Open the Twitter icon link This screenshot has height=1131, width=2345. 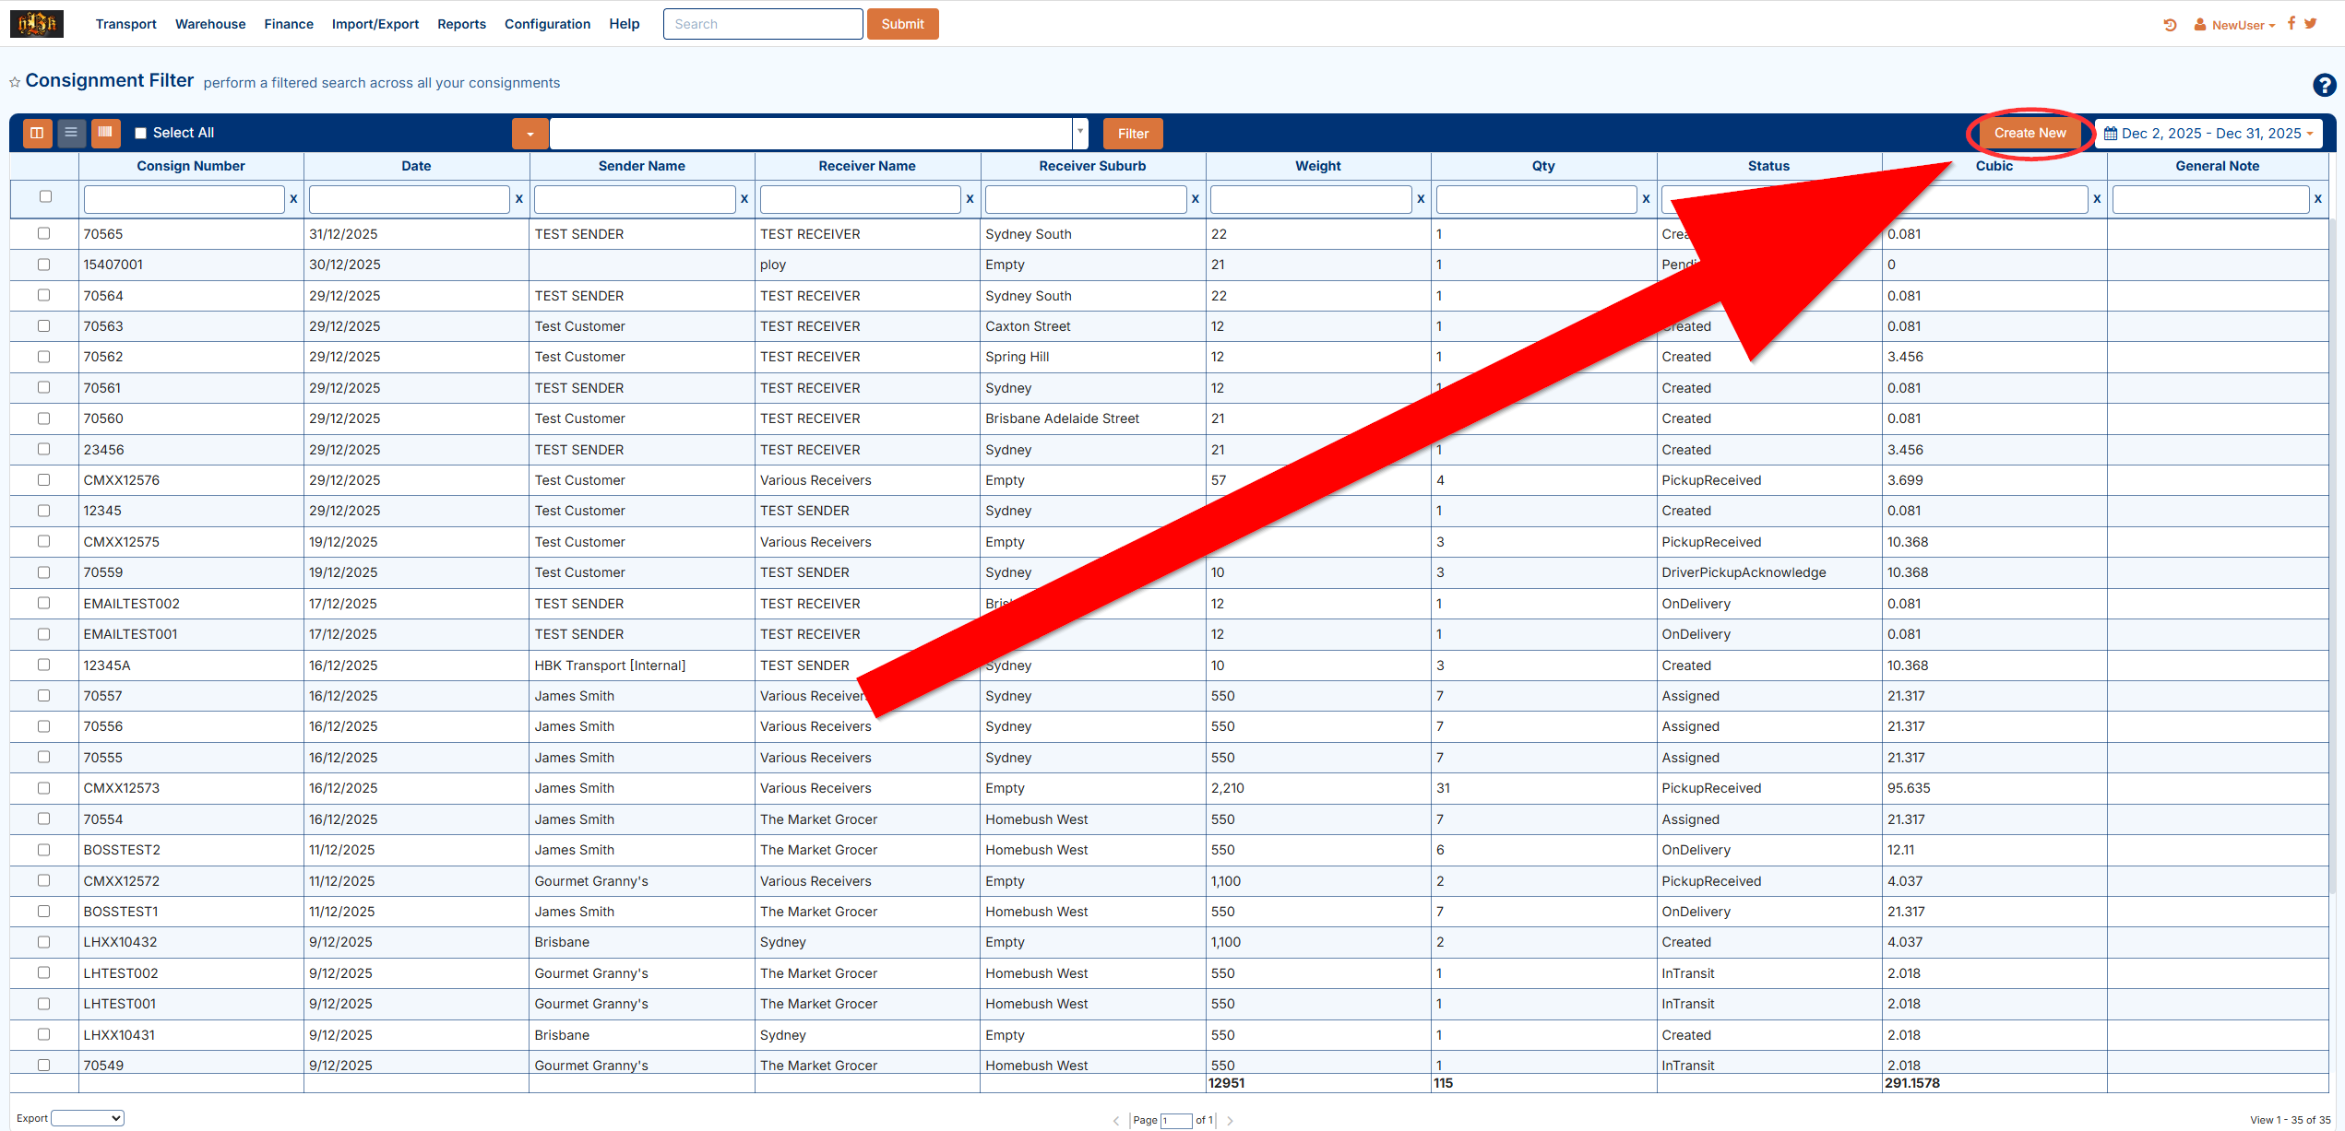pos(2311,24)
